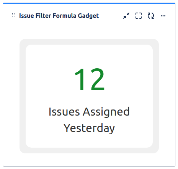The height and width of the screenshot is (169, 178).
Task: Click the green number 12
Action: (90, 79)
